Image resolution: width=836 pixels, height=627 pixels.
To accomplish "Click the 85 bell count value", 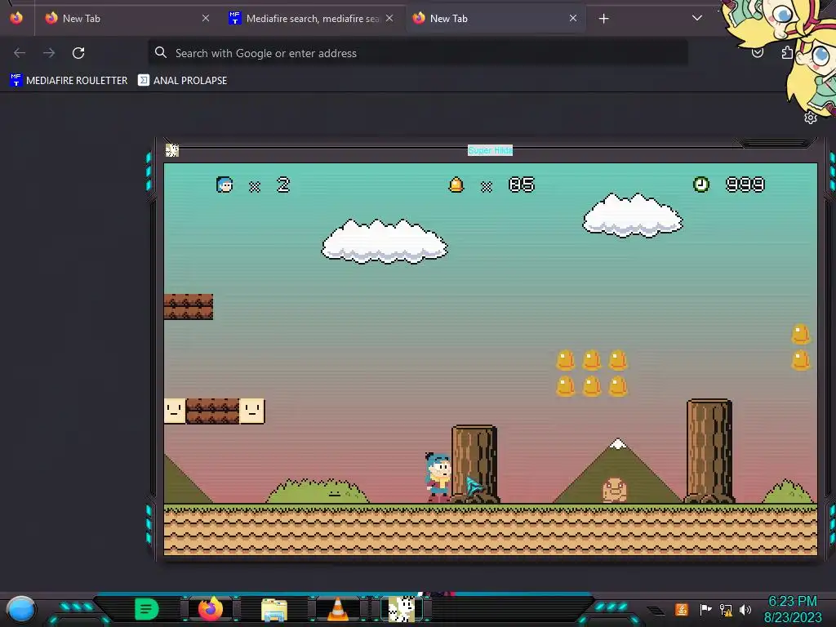I will 522,185.
